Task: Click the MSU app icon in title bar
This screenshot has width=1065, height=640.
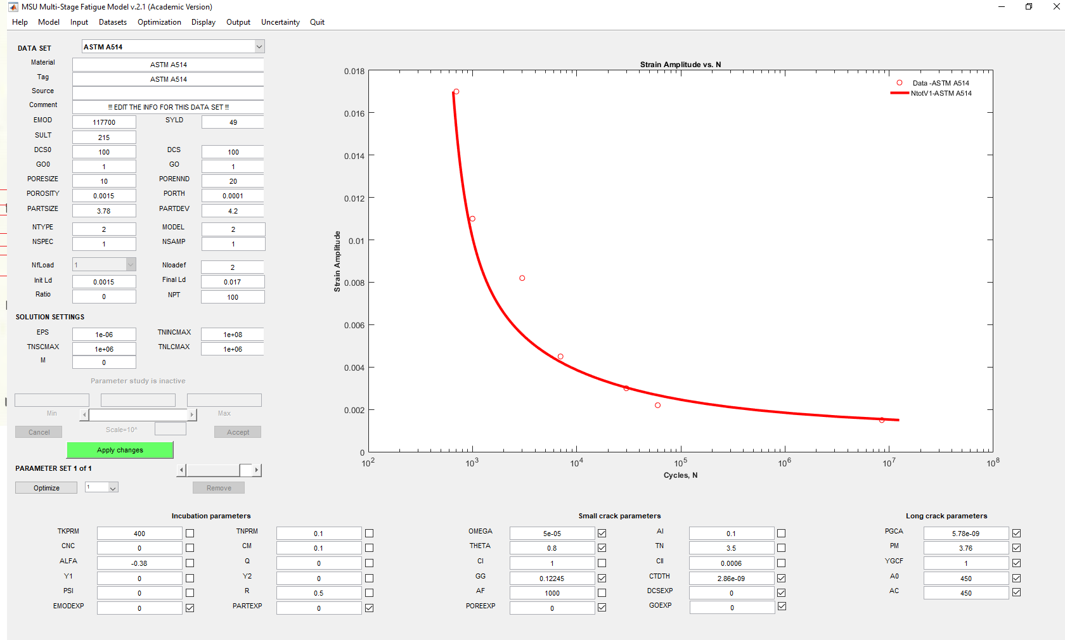Action: click(x=13, y=7)
